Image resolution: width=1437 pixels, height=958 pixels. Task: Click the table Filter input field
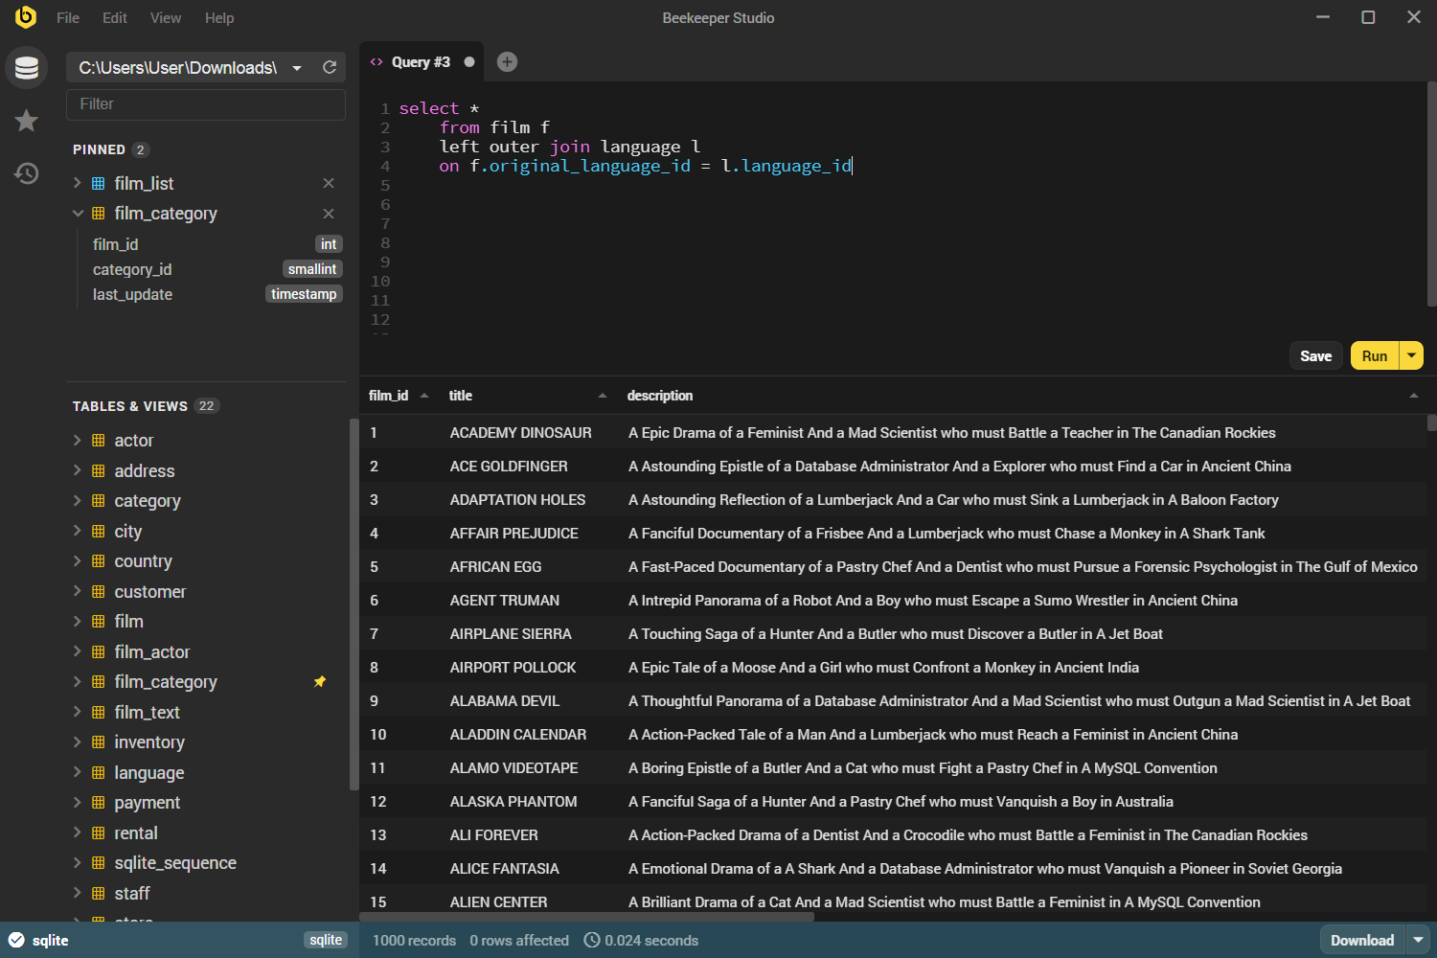click(206, 104)
